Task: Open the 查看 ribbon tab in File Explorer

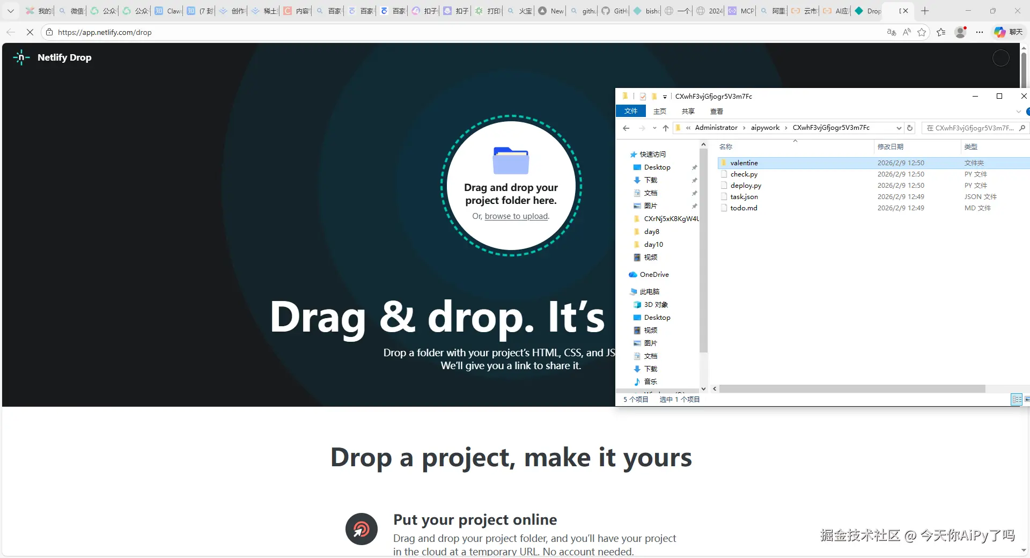Action: 717,112
